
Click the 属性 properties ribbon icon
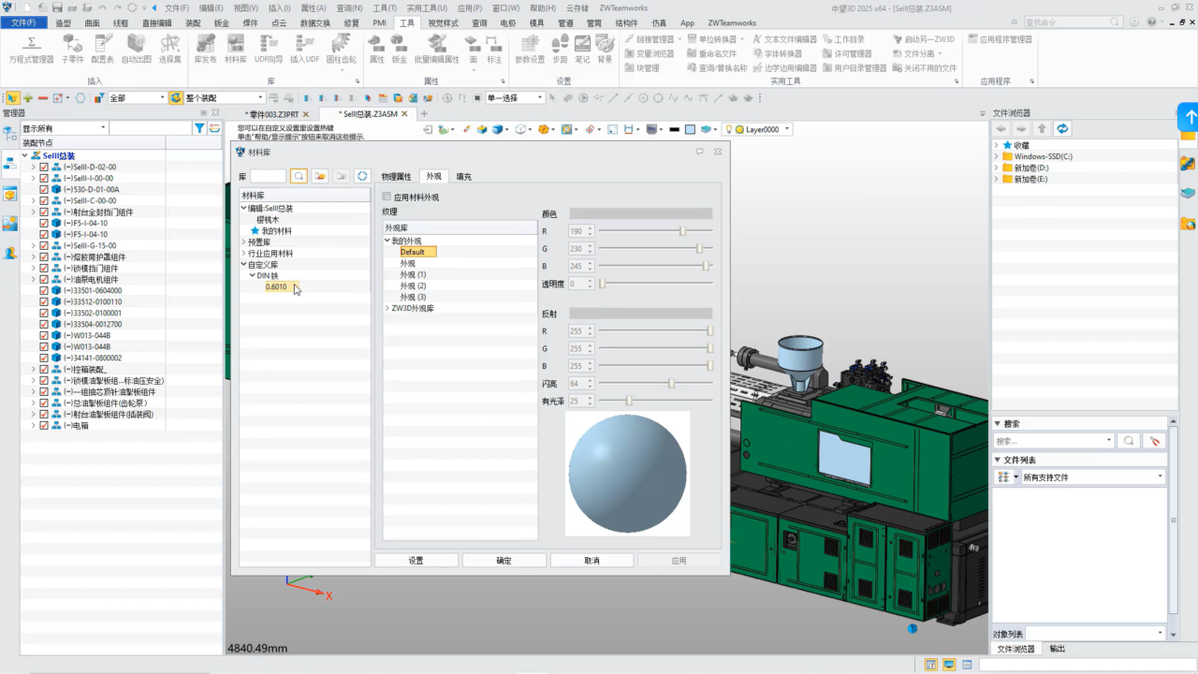[x=376, y=49]
